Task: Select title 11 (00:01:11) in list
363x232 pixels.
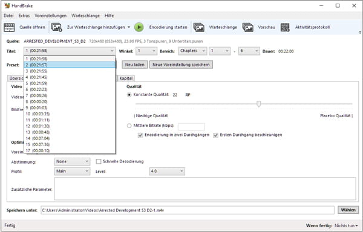Action: tap(70, 120)
